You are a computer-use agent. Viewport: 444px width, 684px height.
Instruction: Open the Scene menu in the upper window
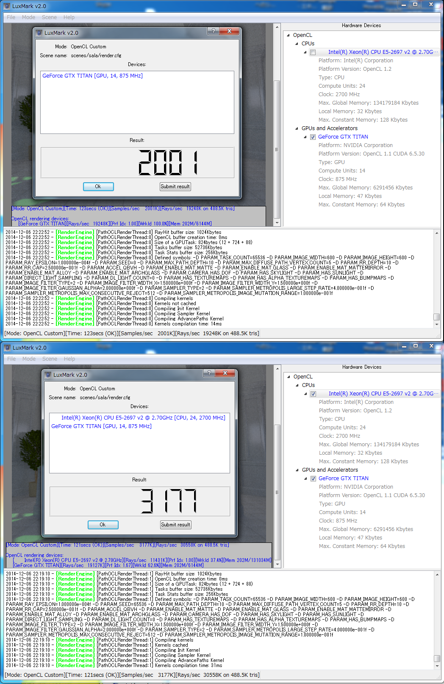(x=49, y=17)
